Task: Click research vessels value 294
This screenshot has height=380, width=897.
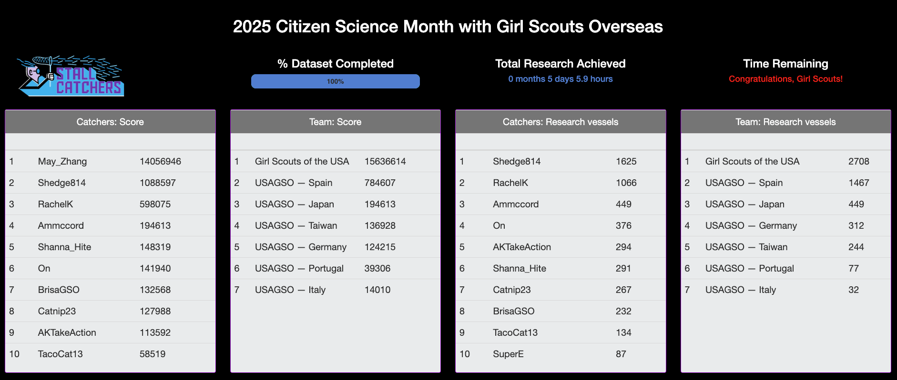Action: [623, 247]
